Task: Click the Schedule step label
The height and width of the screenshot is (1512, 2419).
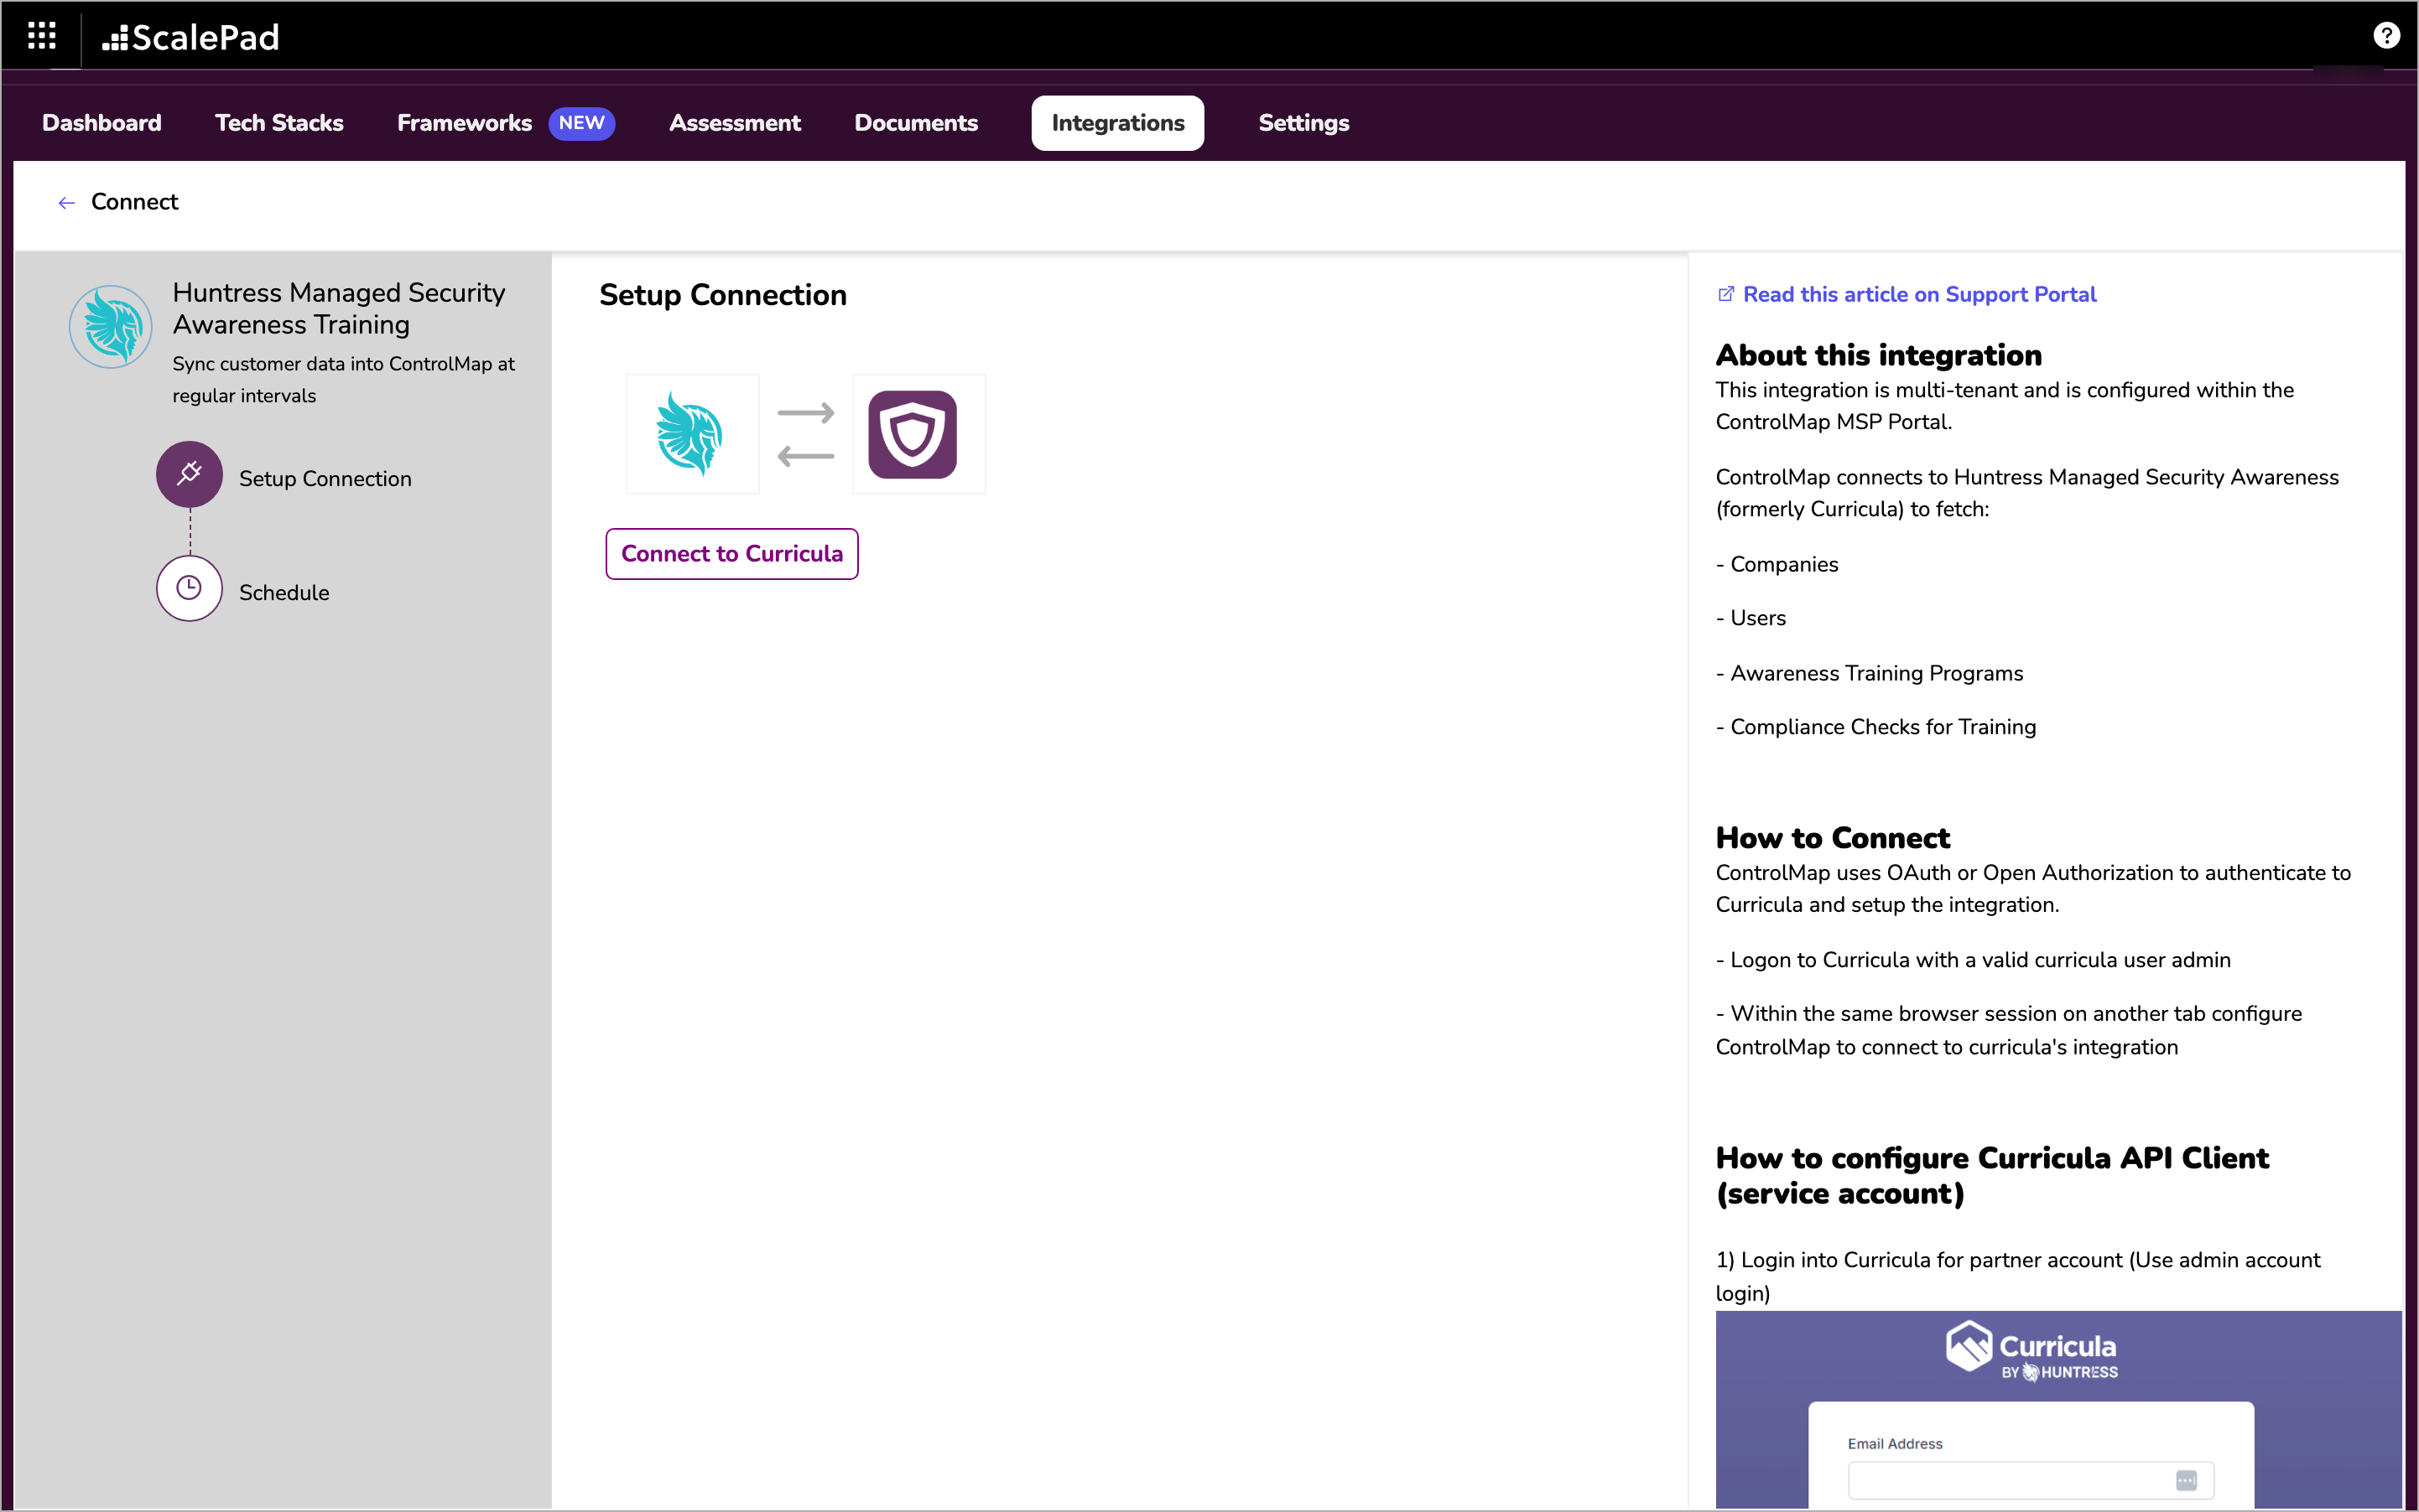Action: [284, 593]
